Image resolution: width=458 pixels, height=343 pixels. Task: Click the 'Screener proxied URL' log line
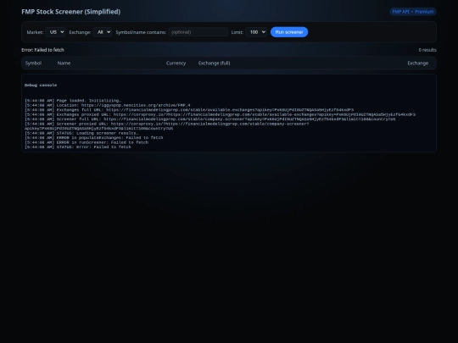click(x=167, y=126)
